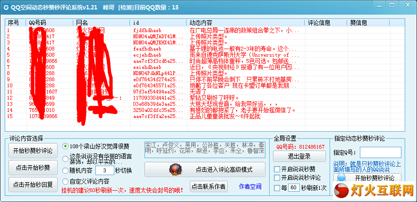Click the 有媳妇的都抱紧了 post text
Image resolution: width=417 pixels, height=202 pixels.
[x=242, y=110]
